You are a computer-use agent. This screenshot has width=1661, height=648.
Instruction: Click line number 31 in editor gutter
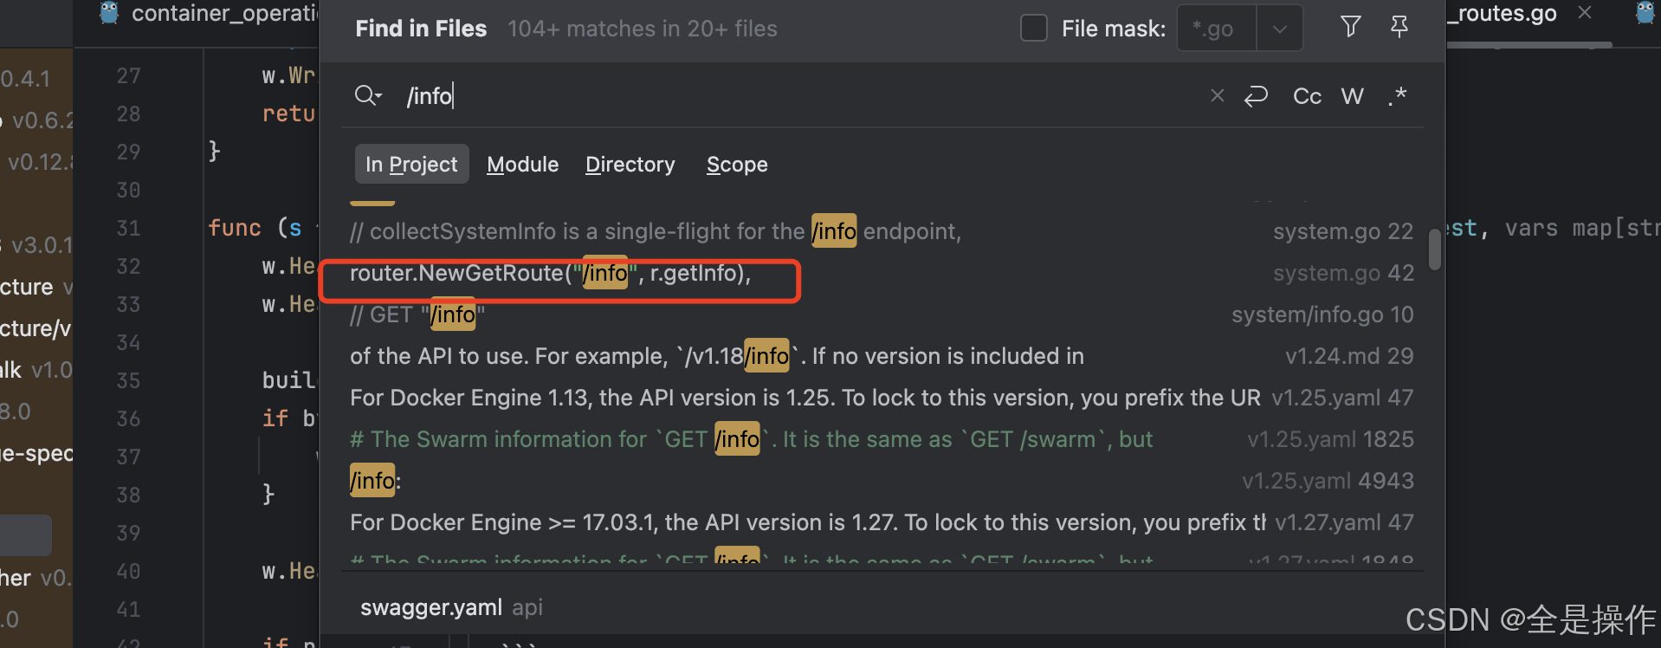pos(128,228)
